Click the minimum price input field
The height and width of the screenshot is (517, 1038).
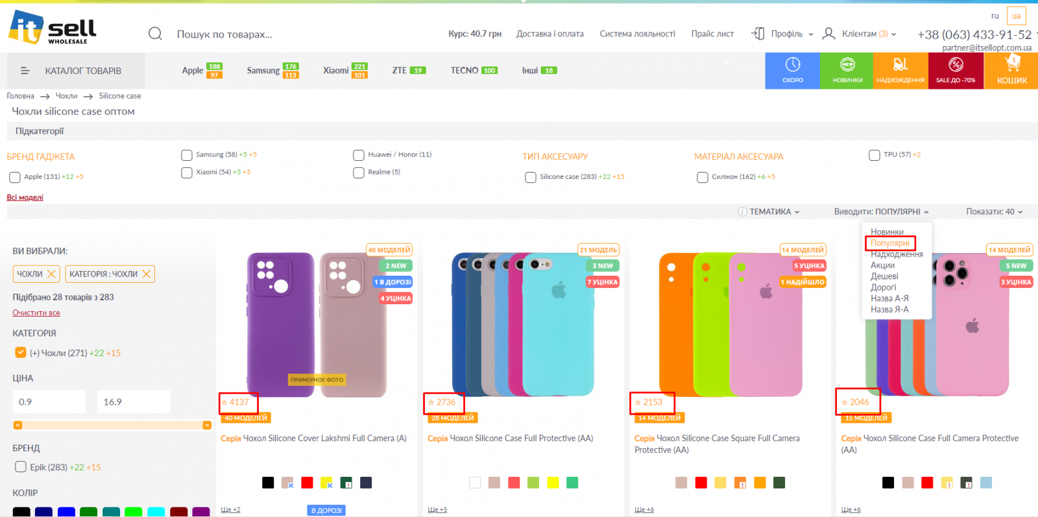(49, 402)
